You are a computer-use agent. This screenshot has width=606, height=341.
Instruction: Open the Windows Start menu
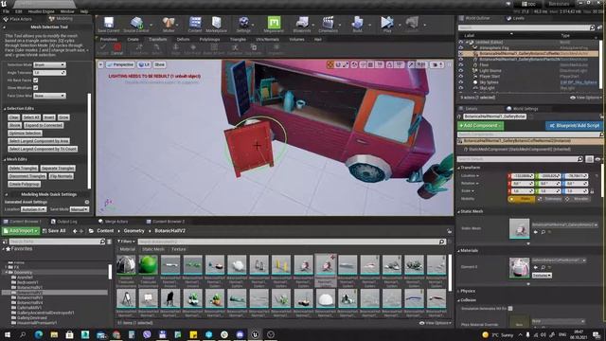pos(8,334)
